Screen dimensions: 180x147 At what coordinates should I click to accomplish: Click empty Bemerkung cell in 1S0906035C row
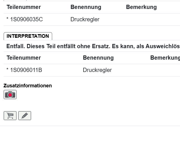[151, 20]
